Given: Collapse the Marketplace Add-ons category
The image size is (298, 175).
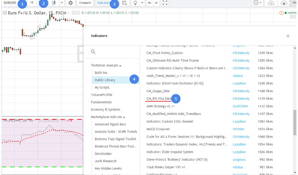Looking at the screenshot, I should pos(108,117).
